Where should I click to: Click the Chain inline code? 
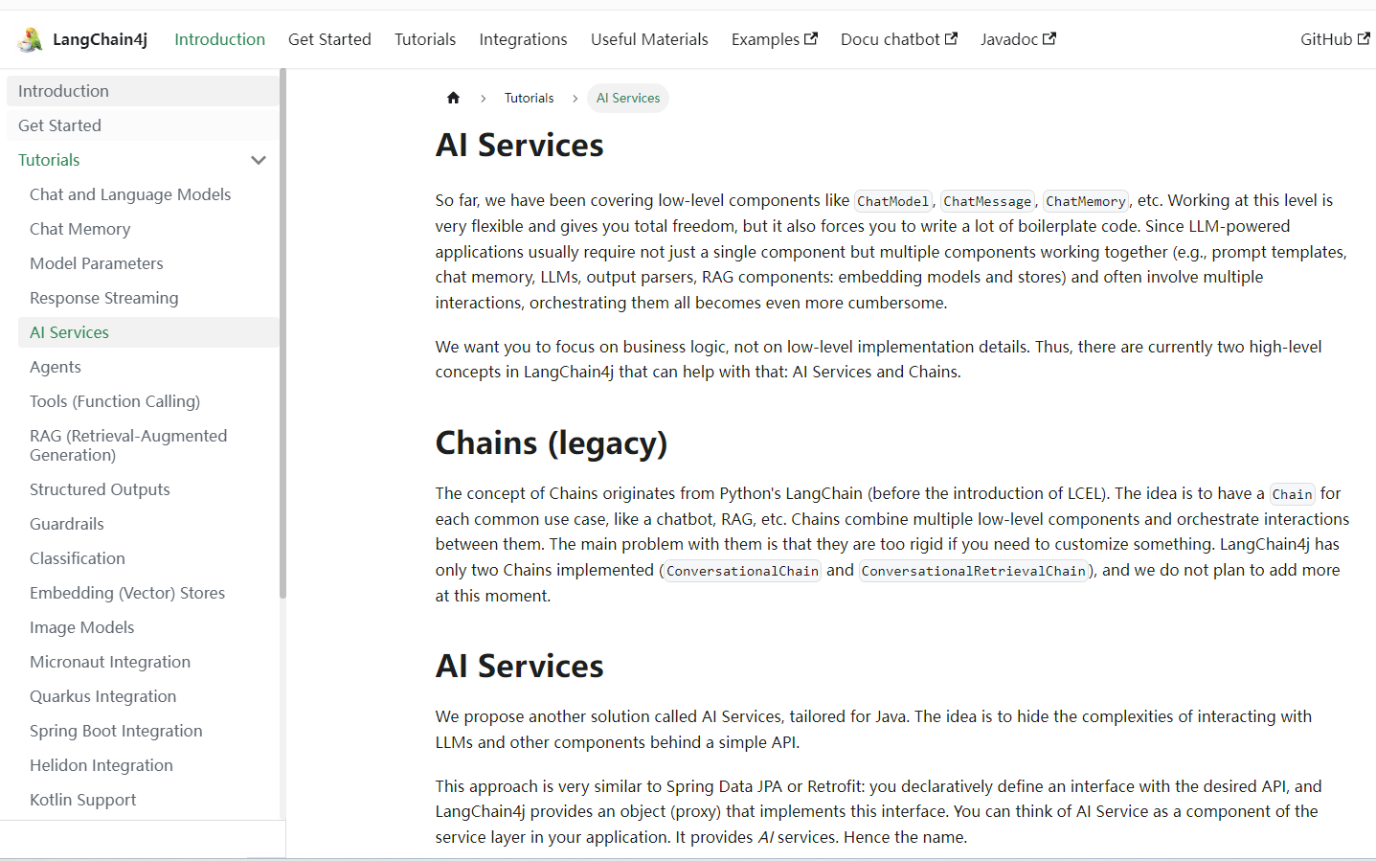[x=1292, y=494]
